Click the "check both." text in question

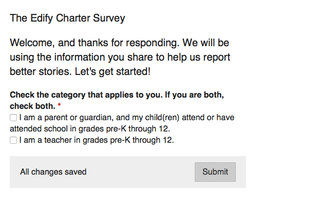click(32, 106)
